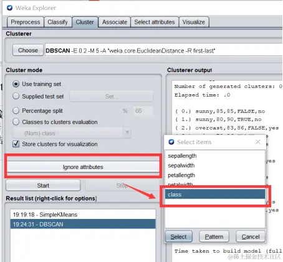Close the Select items dialog
This screenshot has width=283, height=262.
(x=258, y=142)
